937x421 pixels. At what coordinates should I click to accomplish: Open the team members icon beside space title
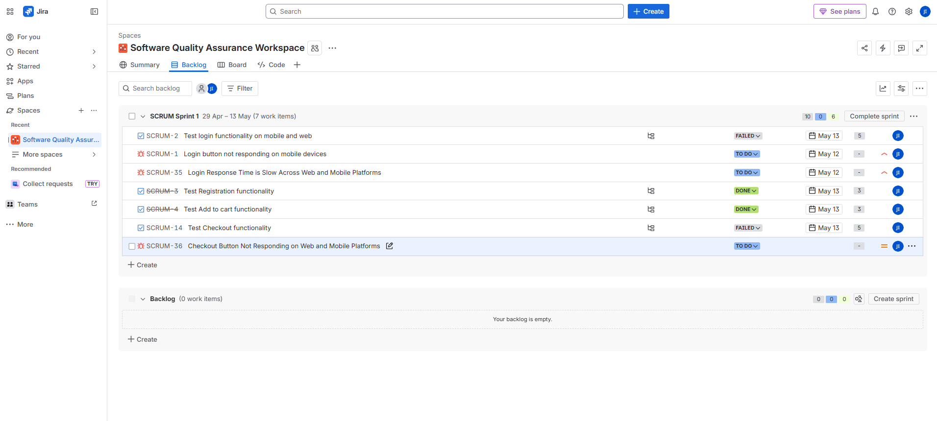tap(315, 48)
